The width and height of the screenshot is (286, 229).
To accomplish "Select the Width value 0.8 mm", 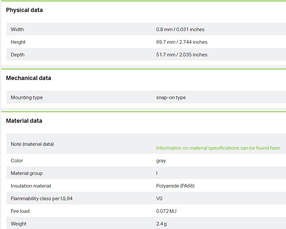I will coord(180,29).
